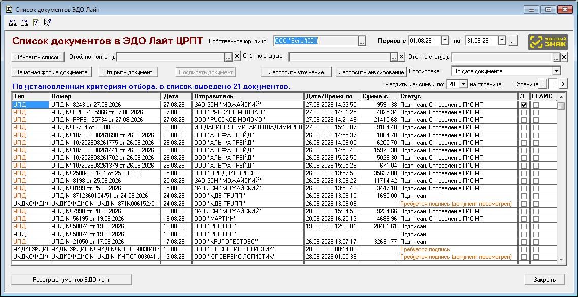Click the scrollbar down arrow of the table
578x297 pixels.
pos(561,260)
